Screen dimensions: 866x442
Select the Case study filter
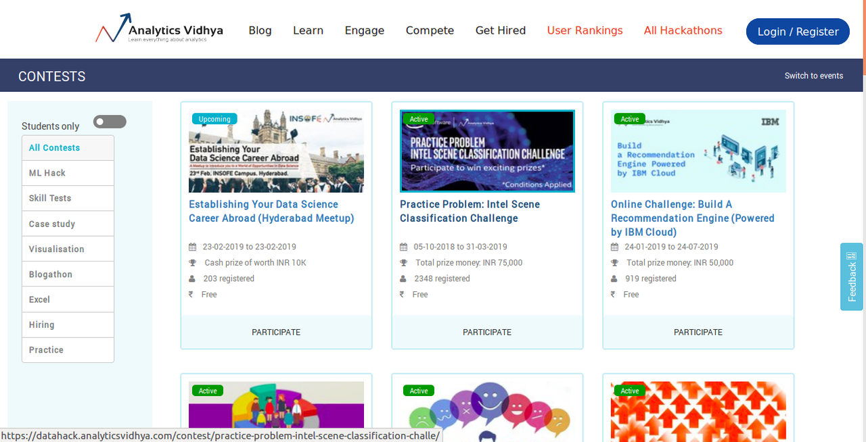68,224
